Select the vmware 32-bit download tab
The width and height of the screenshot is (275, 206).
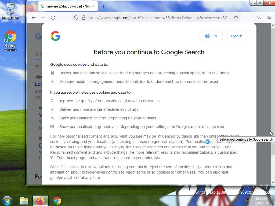click(68, 6)
